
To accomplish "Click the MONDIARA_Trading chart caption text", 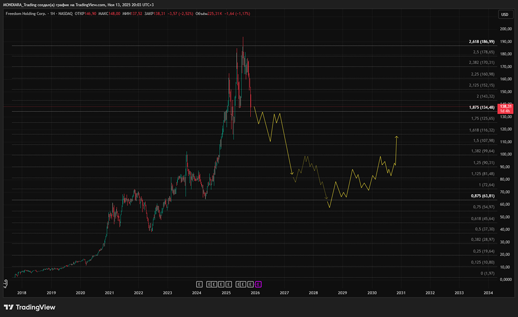I will [x=78, y=5].
